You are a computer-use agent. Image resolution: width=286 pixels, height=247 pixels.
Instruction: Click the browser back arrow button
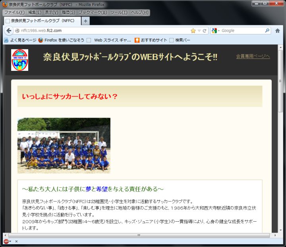[9, 30]
